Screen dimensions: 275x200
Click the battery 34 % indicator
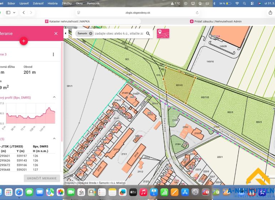[225, 3]
